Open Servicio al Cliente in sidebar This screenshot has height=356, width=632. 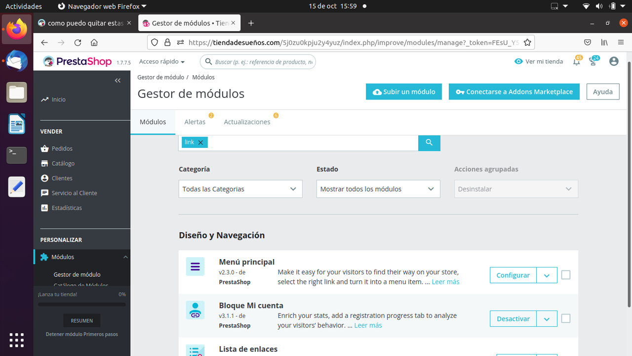pos(75,193)
